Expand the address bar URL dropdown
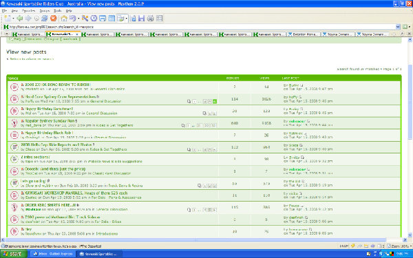This screenshot has width=413, height=258. 398,27
